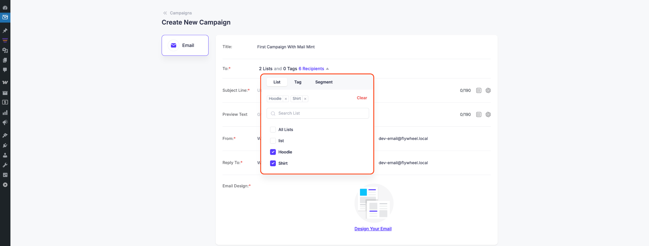The image size is (649, 246).
Task: Open Mail Mint envelope menu in sidebar
Action: [x=5, y=17]
